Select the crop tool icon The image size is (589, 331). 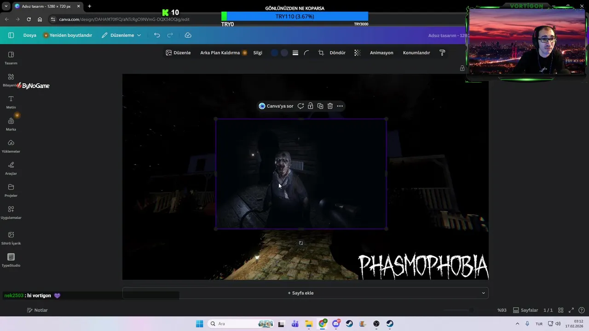(x=321, y=53)
